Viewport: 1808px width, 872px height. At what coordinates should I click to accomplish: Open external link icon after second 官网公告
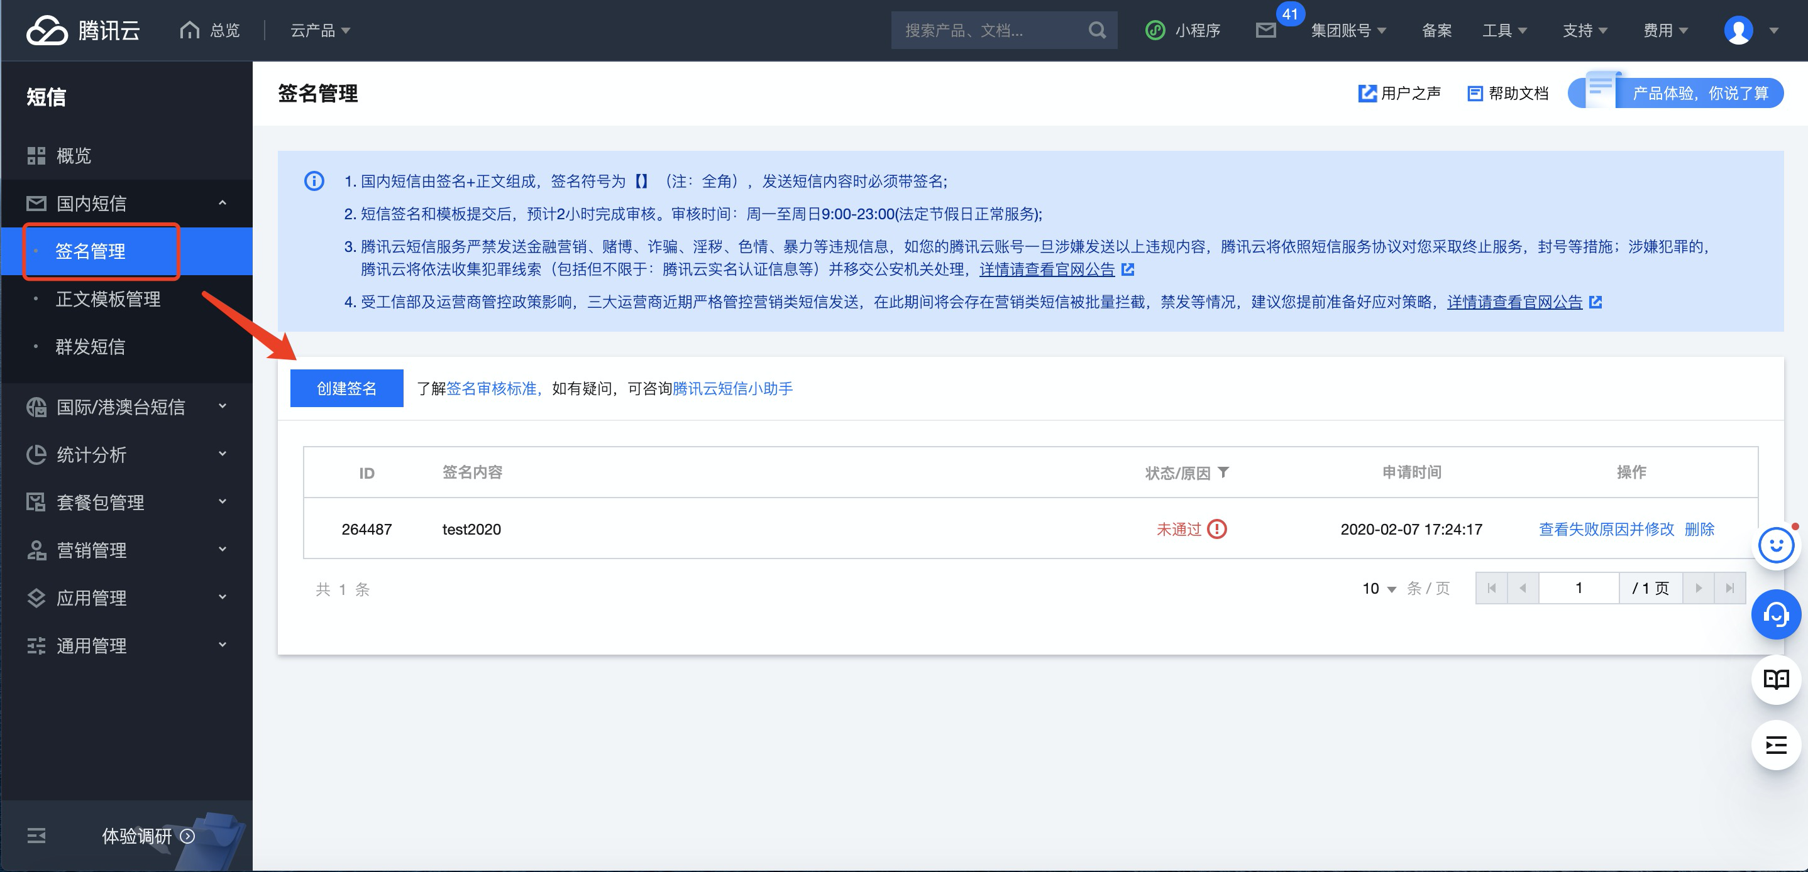click(1596, 302)
